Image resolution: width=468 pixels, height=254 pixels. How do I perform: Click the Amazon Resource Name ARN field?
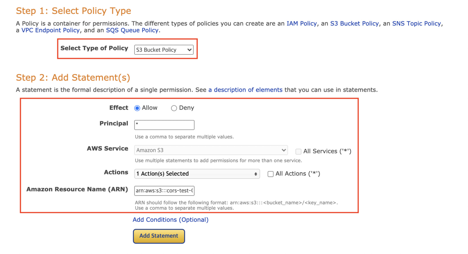pyautogui.click(x=164, y=191)
